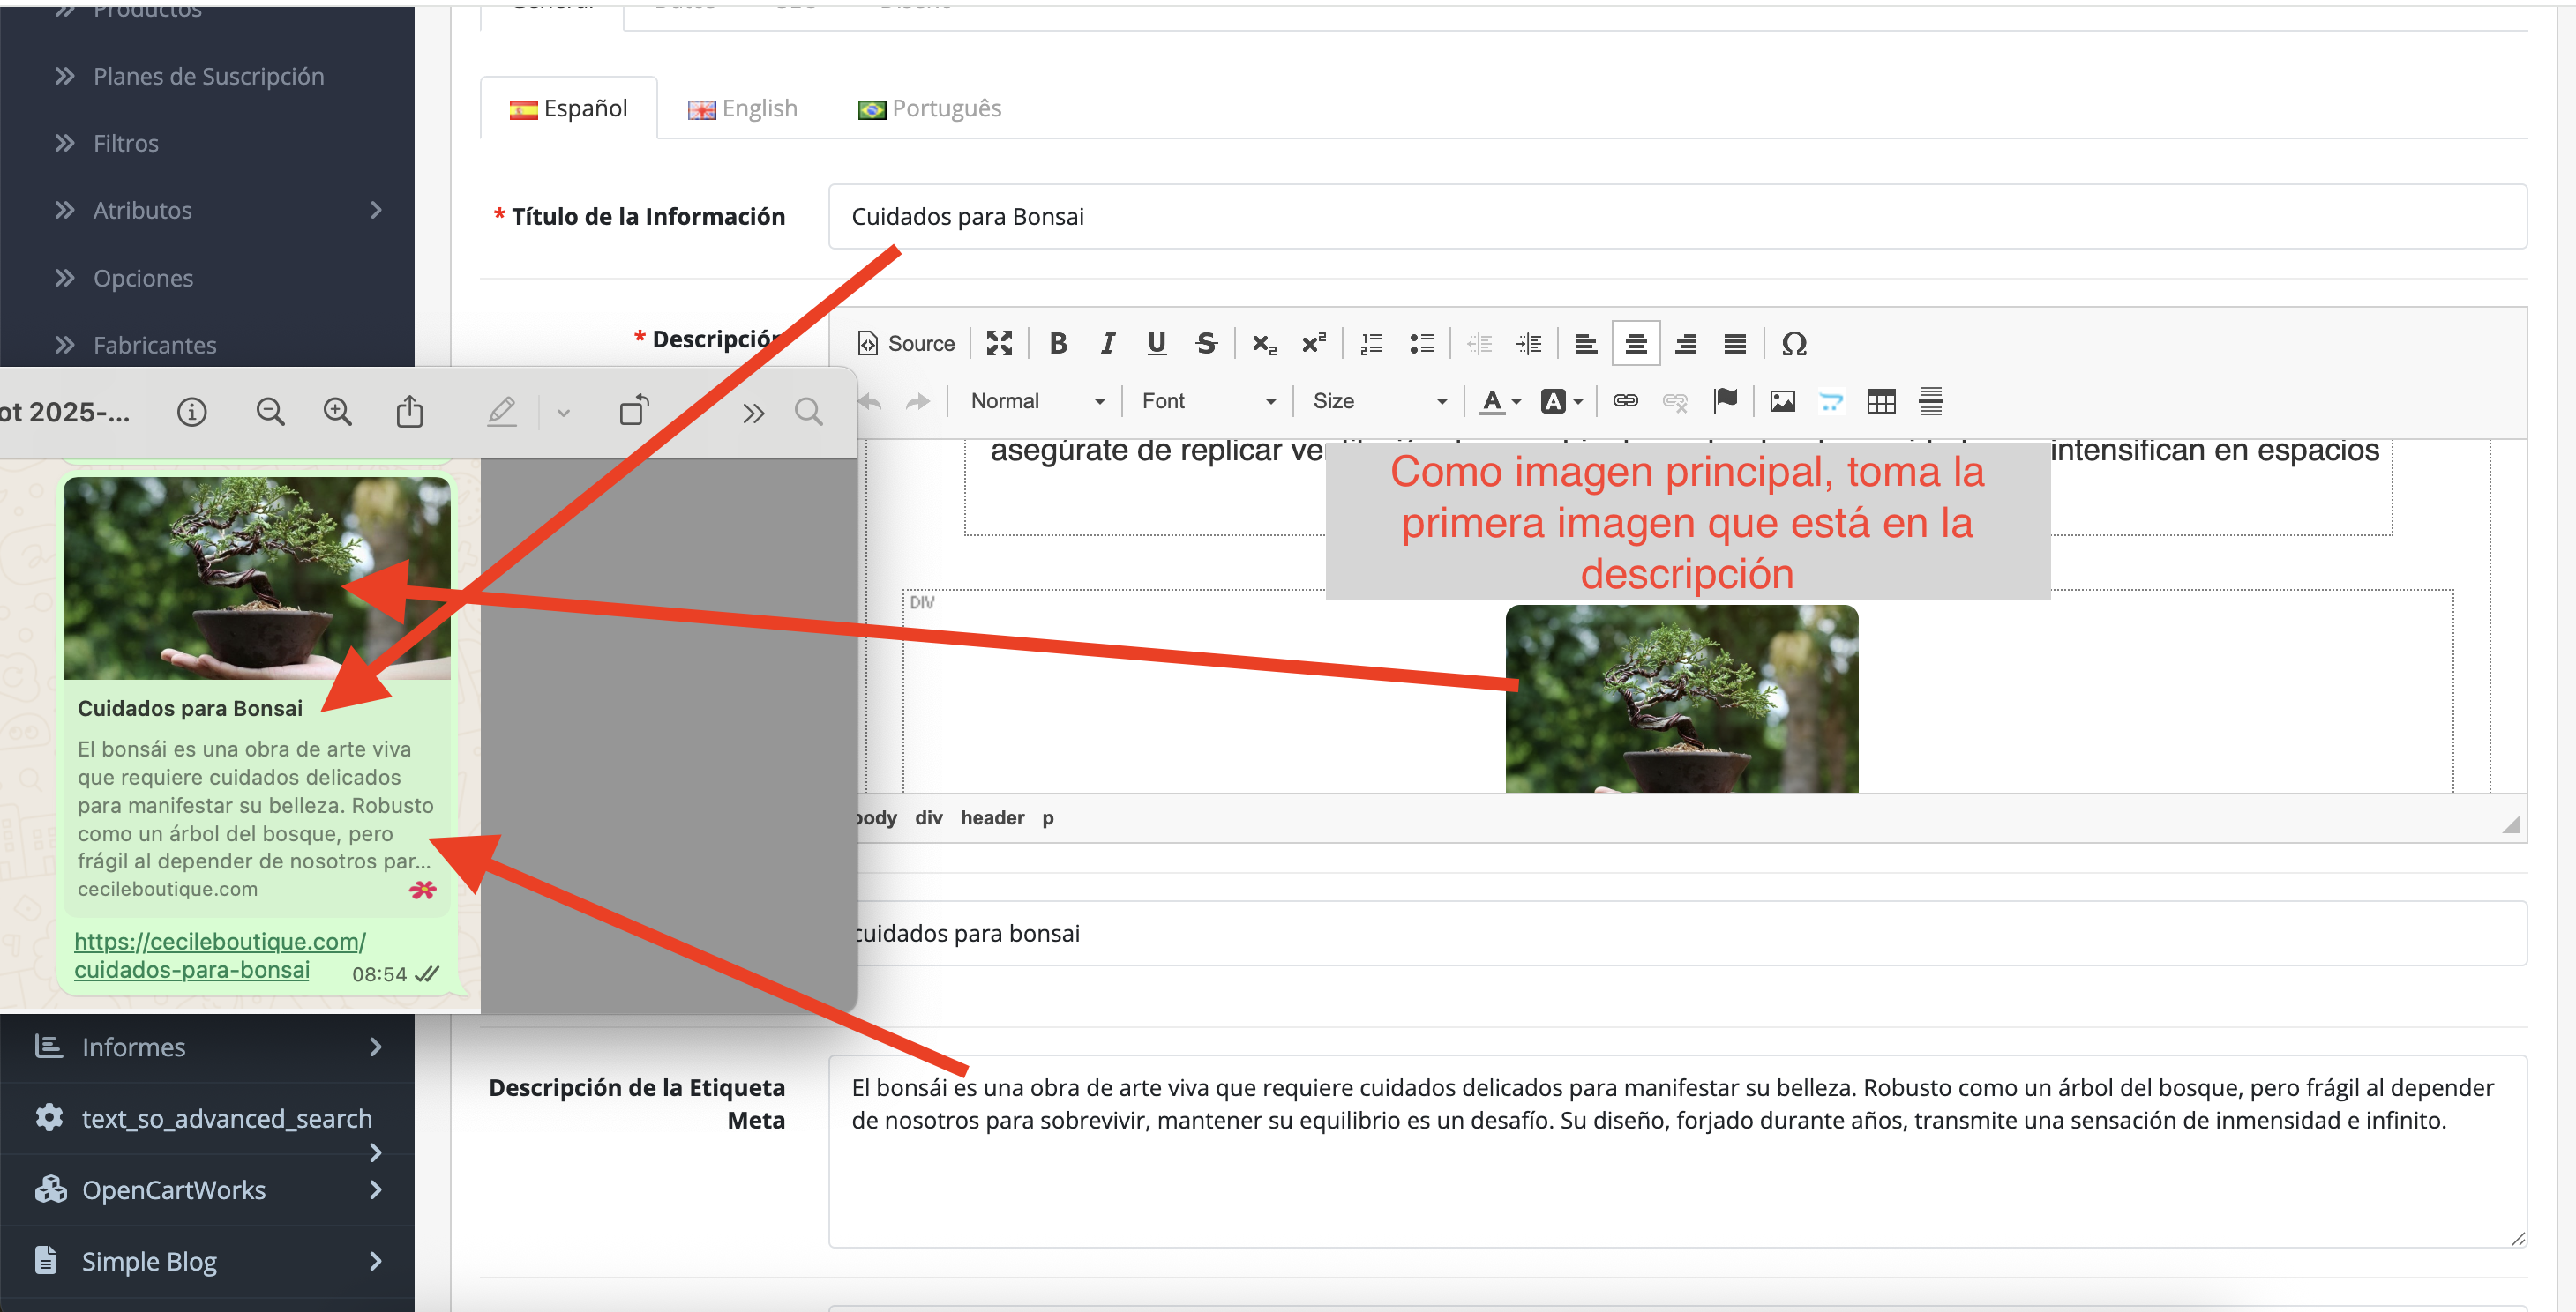Click the Título de la Información field
This screenshot has width=2576, height=1312.
pyautogui.click(x=1675, y=217)
